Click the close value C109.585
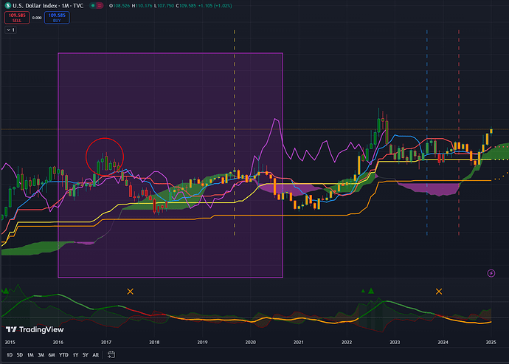509x364 pixels. pyautogui.click(x=186, y=5)
